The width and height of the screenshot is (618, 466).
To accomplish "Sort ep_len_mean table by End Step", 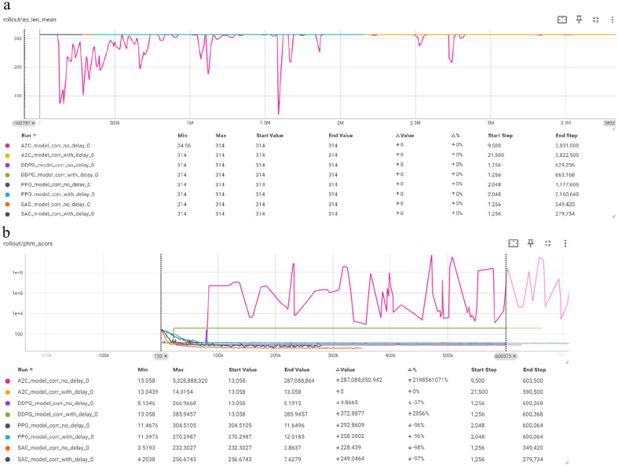I will (566, 136).
